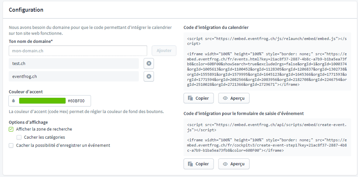Click the #60BF00 hex code value

pos(76,101)
